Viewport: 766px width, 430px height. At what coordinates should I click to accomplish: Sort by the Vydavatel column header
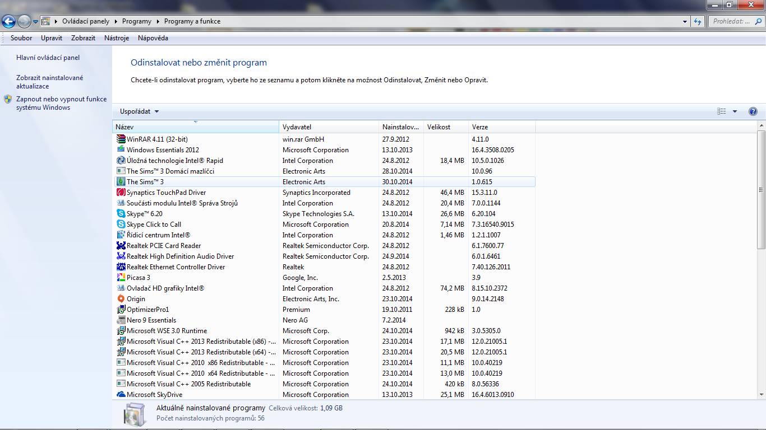pos(329,127)
